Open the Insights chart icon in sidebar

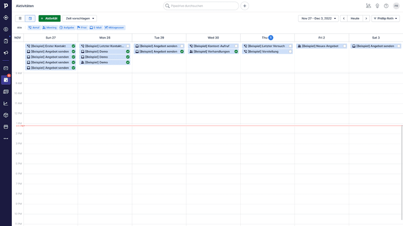tap(6, 104)
